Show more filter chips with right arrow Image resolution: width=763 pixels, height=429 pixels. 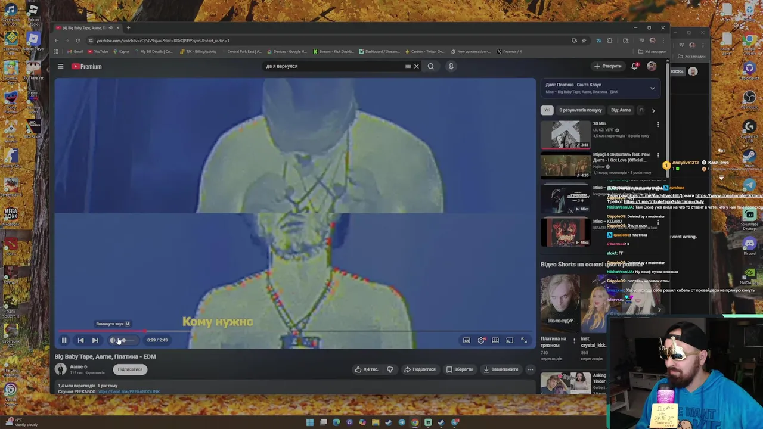coord(653,110)
